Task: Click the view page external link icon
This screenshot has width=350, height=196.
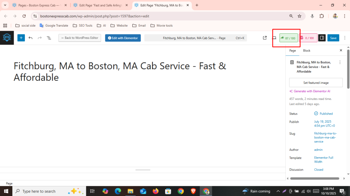Action: pyautogui.click(x=265, y=38)
